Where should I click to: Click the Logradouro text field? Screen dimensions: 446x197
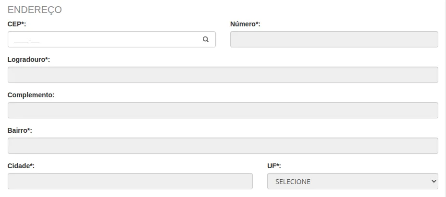(x=223, y=75)
